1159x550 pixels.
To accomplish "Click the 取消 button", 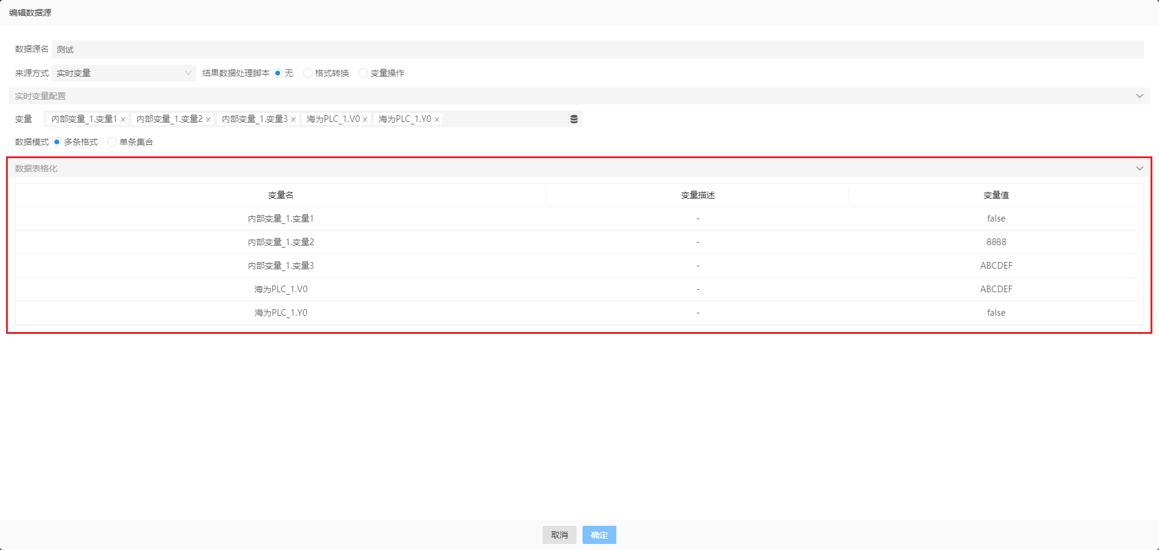I will (x=560, y=535).
